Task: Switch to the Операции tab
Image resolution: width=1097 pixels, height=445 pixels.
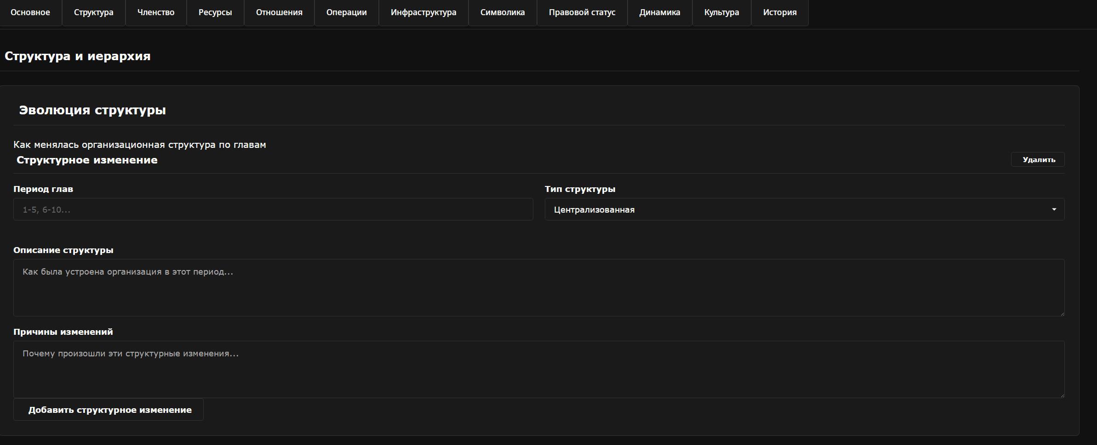Action: pos(347,12)
